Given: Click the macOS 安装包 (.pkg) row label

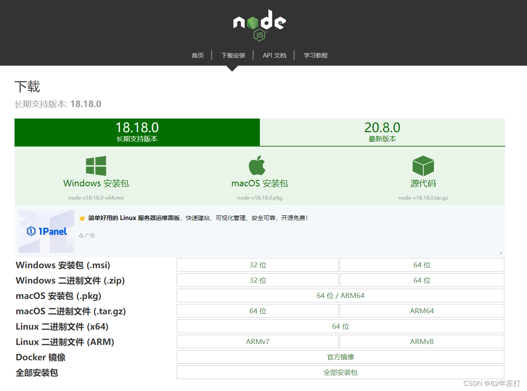Looking at the screenshot, I should tap(58, 296).
